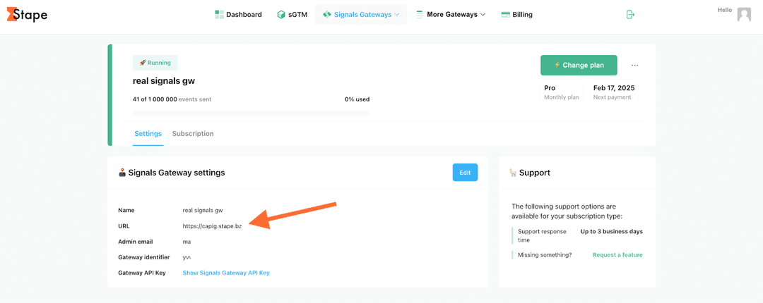
Task: Open the Dashboard menu item
Action: tap(239, 15)
